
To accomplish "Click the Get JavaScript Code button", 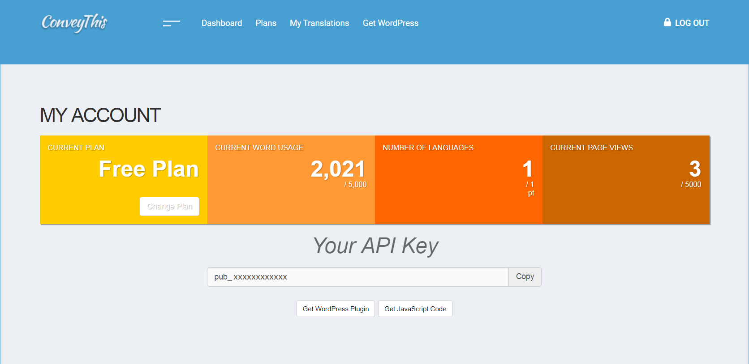I will (415, 309).
